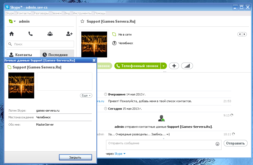The width and height of the screenshot is (253, 165).
Task: Toggle the favorite star next to Support
Action: 82,21
